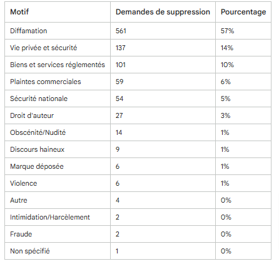This screenshot has width=279, height=266.
Task: Click the Violence row label
Action: [x=24, y=183]
